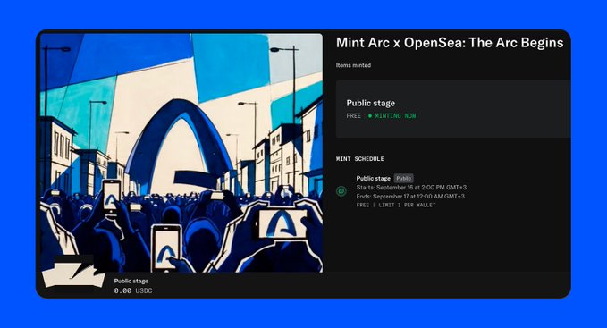
Task: Click 'Public stage' title in mint schedule row
Action: [373, 179]
